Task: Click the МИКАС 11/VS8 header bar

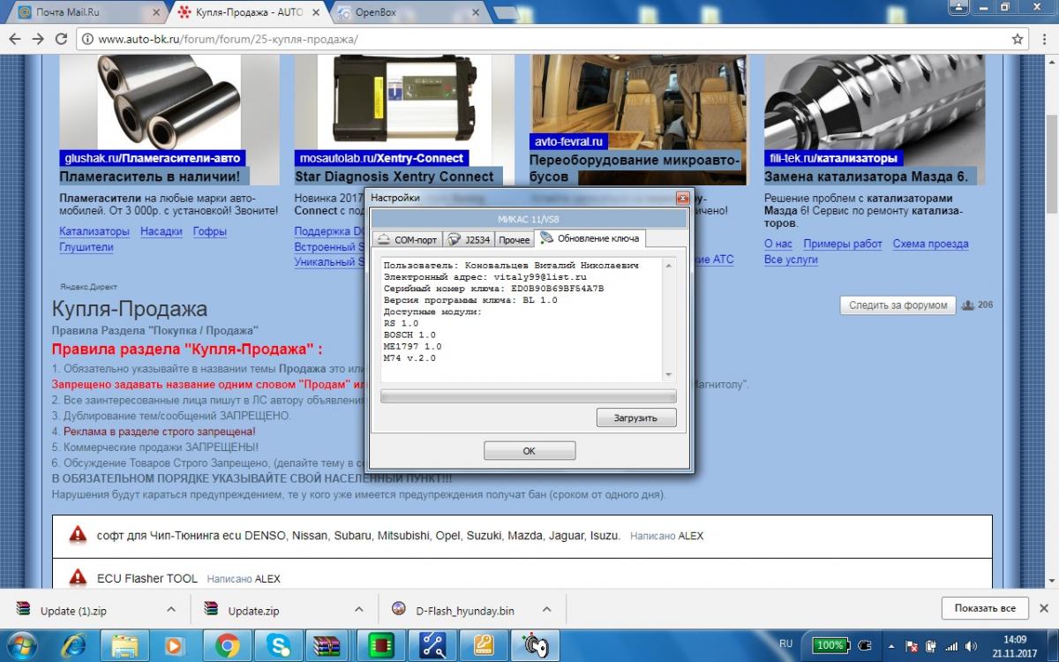Action: [x=529, y=218]
